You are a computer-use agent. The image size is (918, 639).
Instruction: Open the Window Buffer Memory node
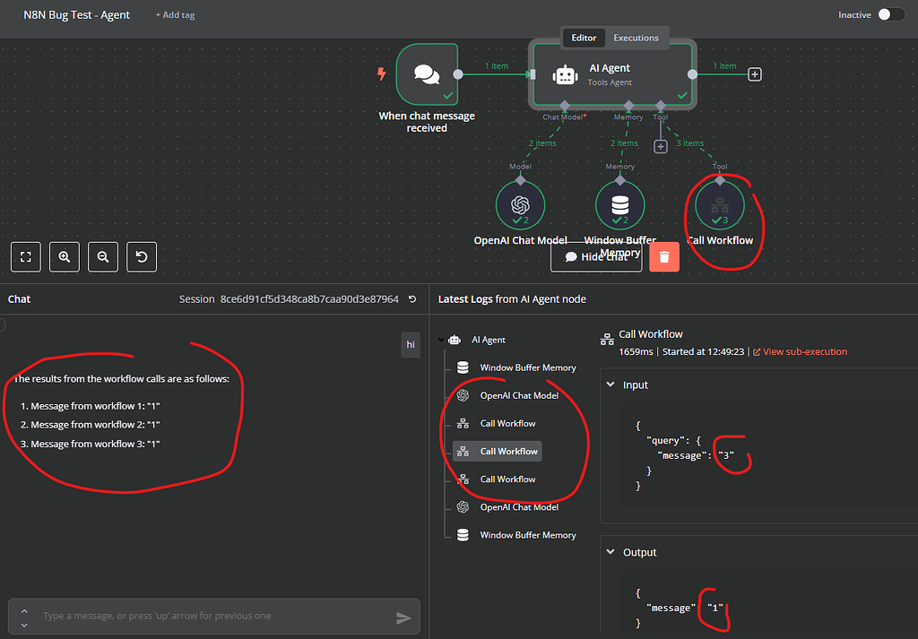pyautogui.click(x=619, y=204)
